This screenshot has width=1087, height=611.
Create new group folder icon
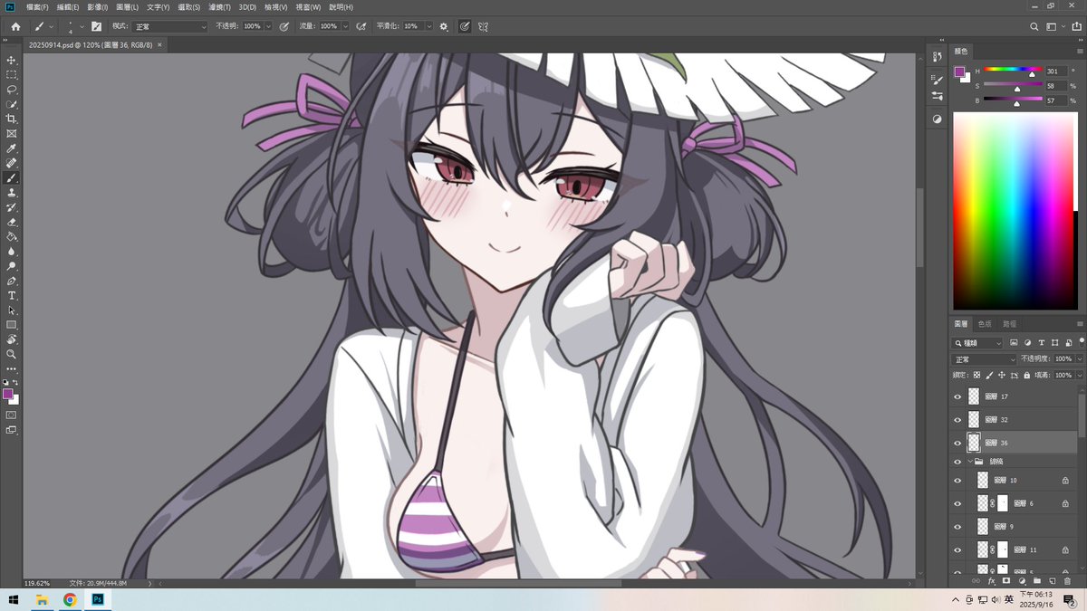(x=1037, y=580)
